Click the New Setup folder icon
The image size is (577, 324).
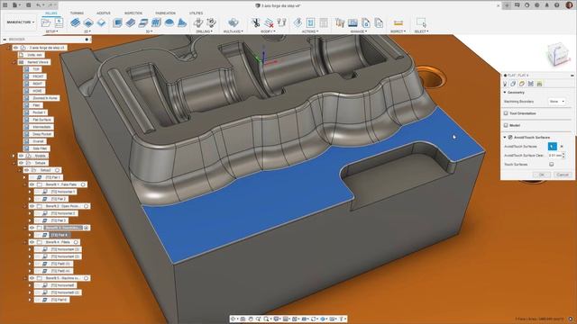click(46, 22)
